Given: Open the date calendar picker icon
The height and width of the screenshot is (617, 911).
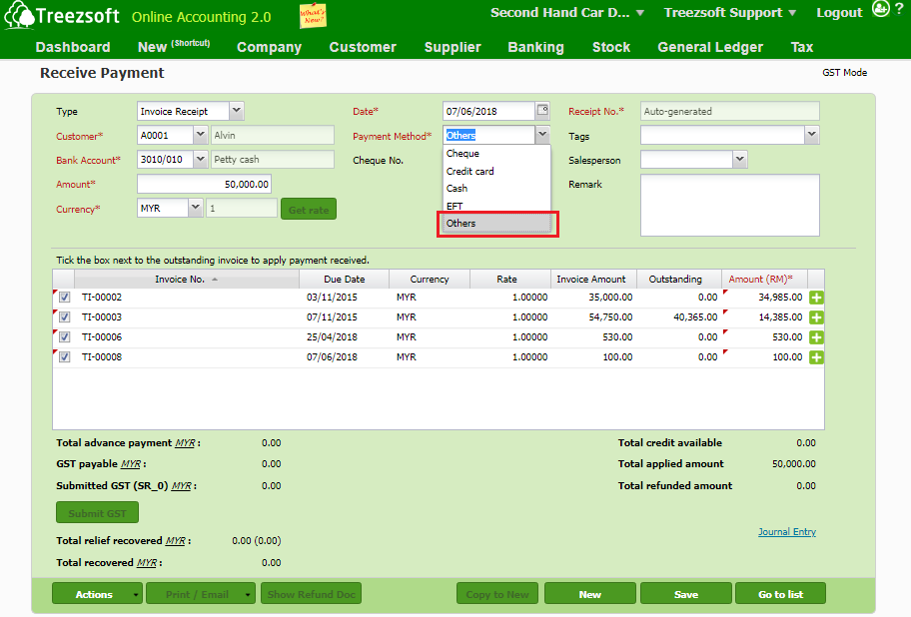Looking at the screenshot, I should (x=542, y=110).
